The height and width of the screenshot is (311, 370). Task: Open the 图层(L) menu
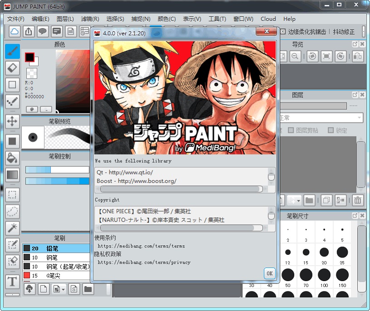(x=65, y=19)
